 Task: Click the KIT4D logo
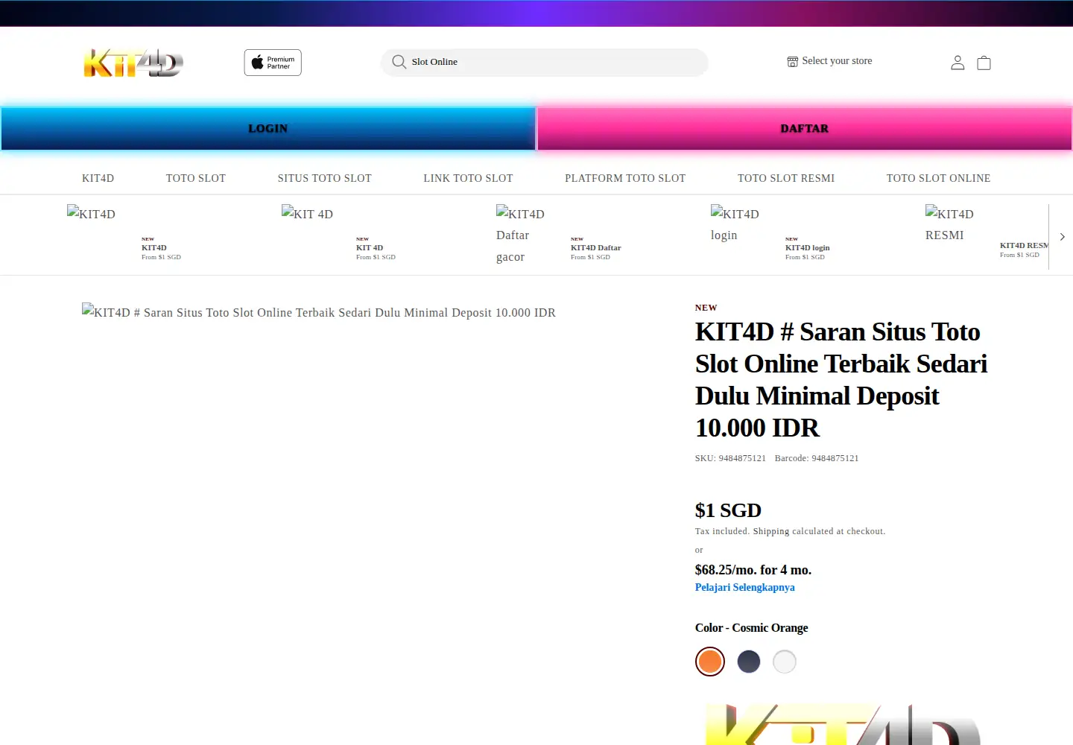pyautogui.click(x=133, y=63)
